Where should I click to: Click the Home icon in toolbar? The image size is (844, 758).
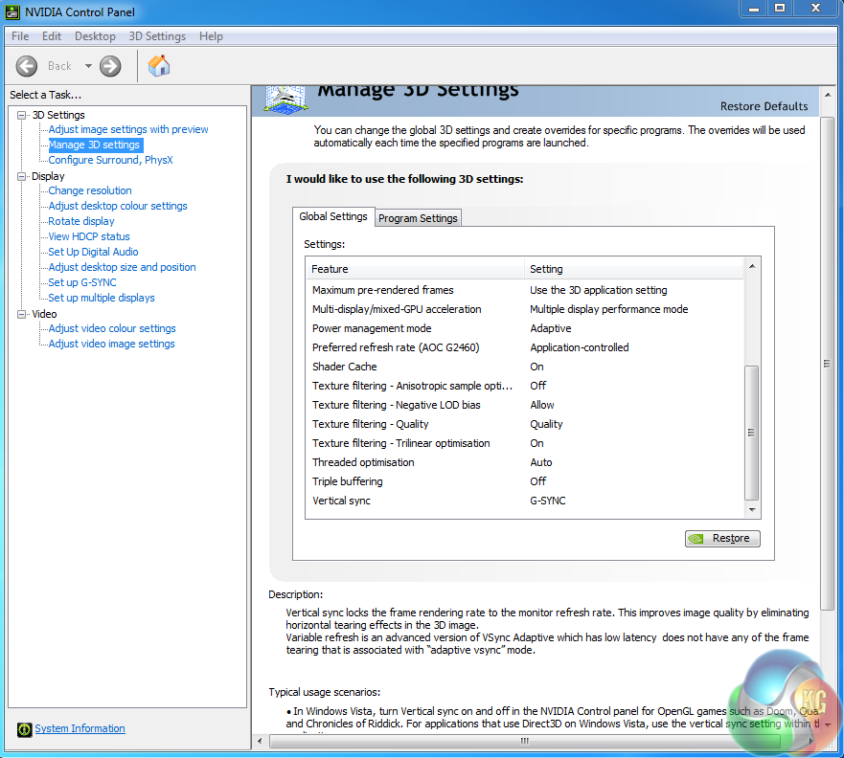159,66
